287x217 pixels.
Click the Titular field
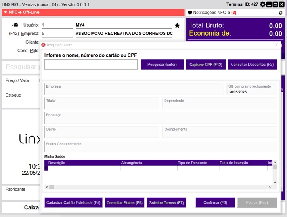click(101, 103)
